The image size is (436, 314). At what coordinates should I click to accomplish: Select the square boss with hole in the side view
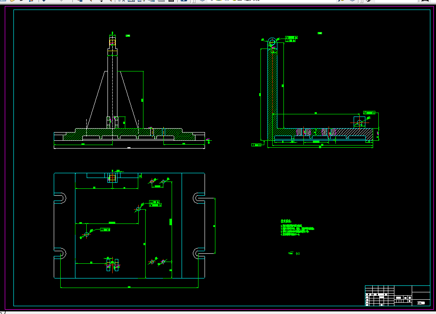click(x=359, y=123)
